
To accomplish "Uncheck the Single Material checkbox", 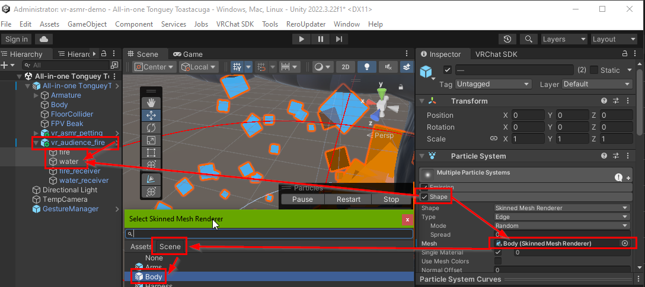I will 498,253.
